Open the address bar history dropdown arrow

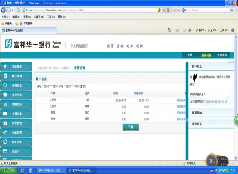[164, 10]
